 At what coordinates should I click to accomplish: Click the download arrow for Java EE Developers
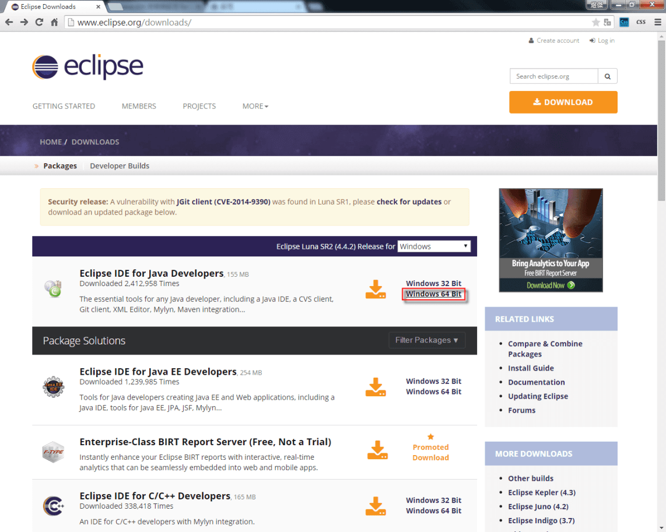(376, 387)
